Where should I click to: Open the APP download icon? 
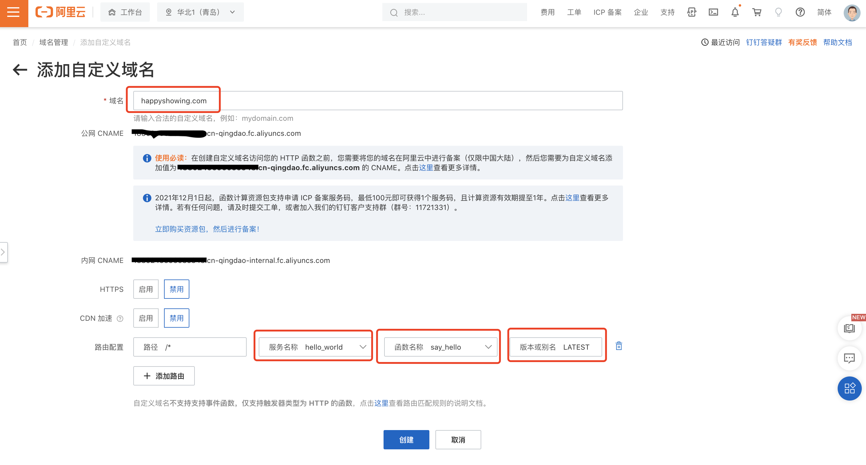point(691,12)
